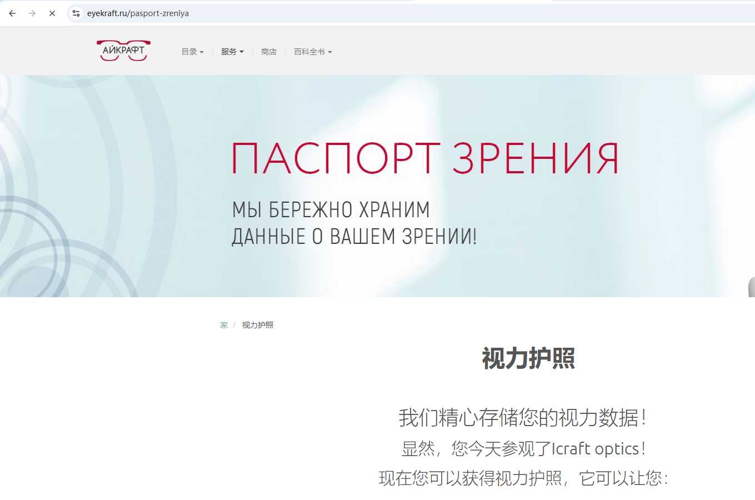Click banner subtitle ДАННЫЕ О ВАШЕМ ЗРЕНИИ!
This screenshot has height=500, width=755.
tap(354, 237)
